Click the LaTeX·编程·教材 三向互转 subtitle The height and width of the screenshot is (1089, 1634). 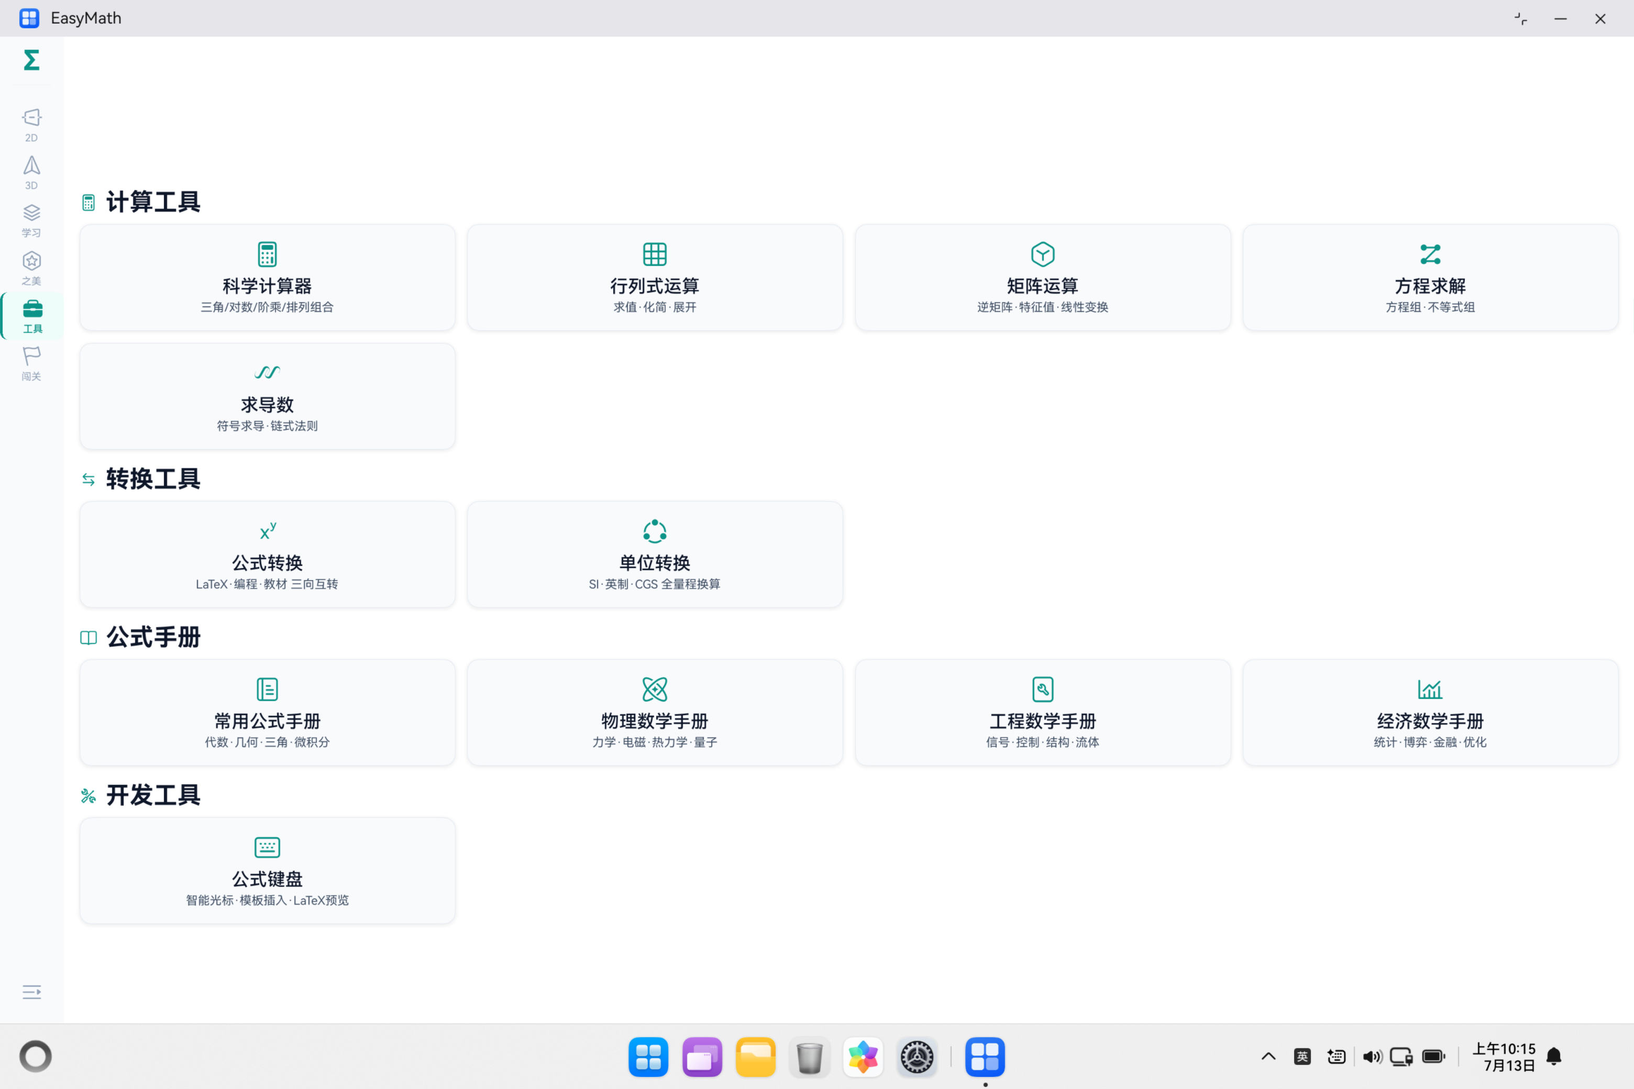click(268, 584)
